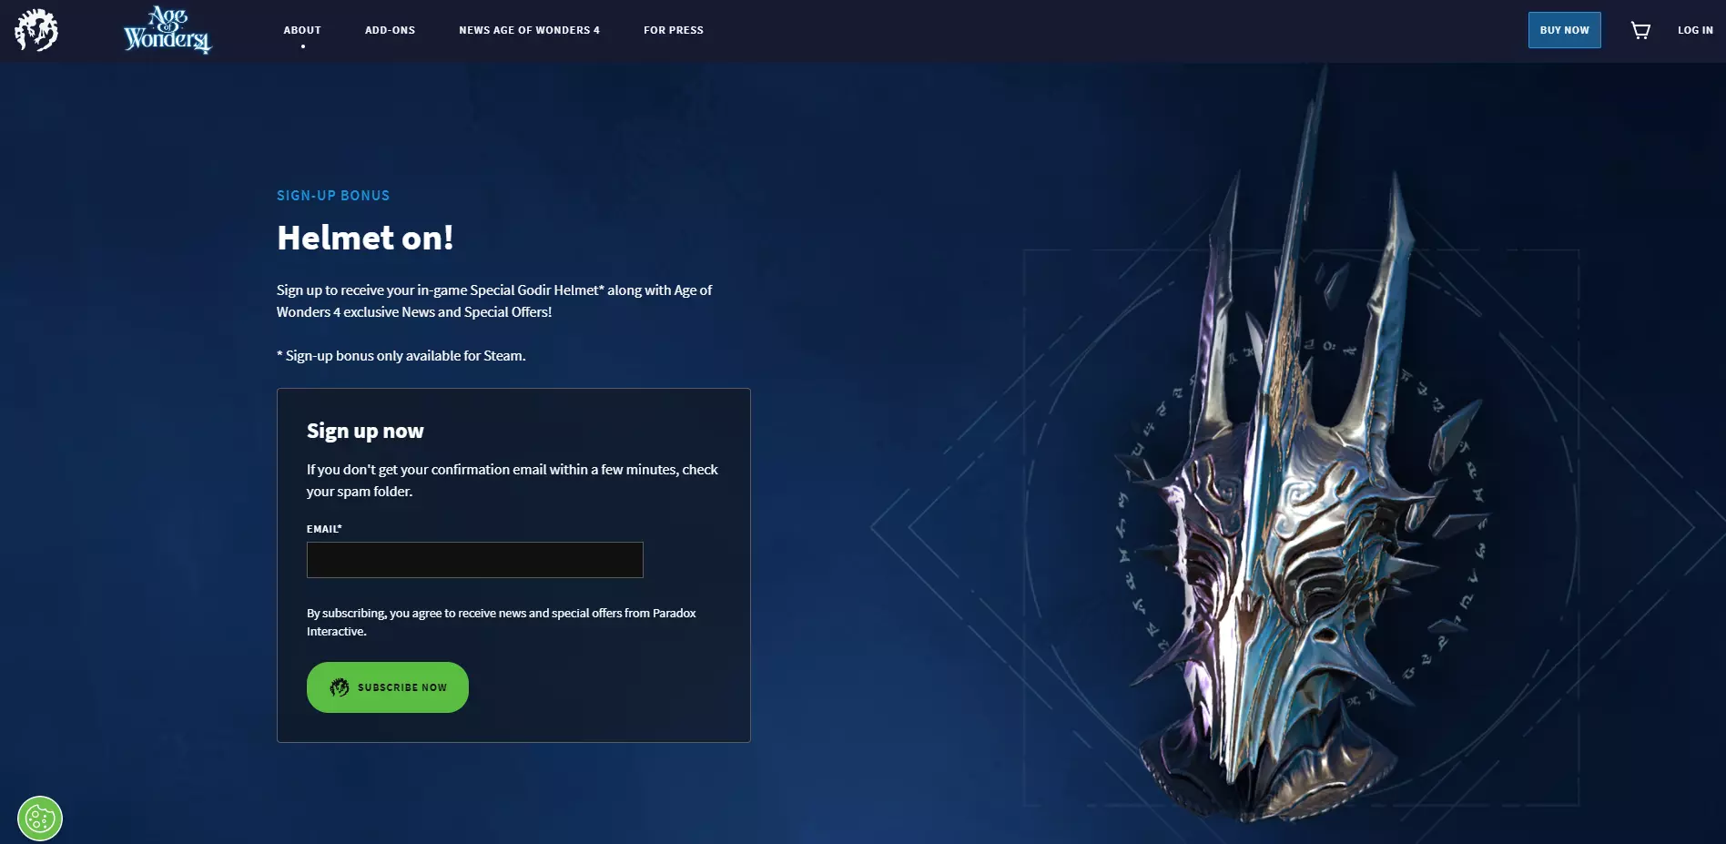The height and width of the screenshot is (844, 1726).
Task: Click the Steam-only sign-up bonus note
Action: tap(401, 356)
